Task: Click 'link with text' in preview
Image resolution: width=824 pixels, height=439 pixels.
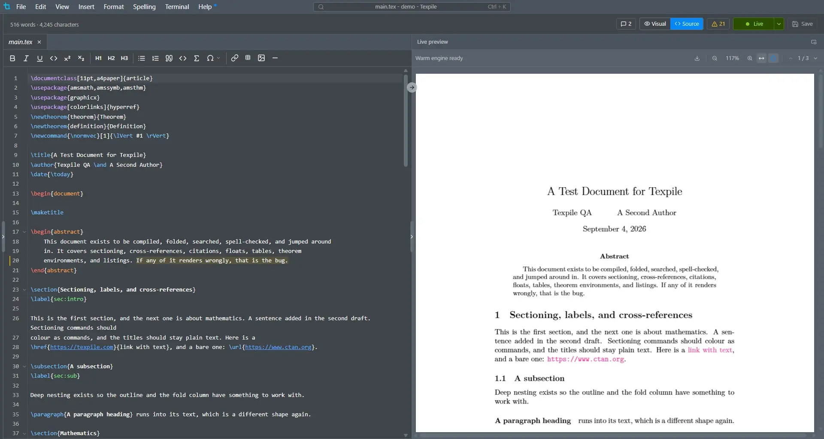Action: click(710, 350)
